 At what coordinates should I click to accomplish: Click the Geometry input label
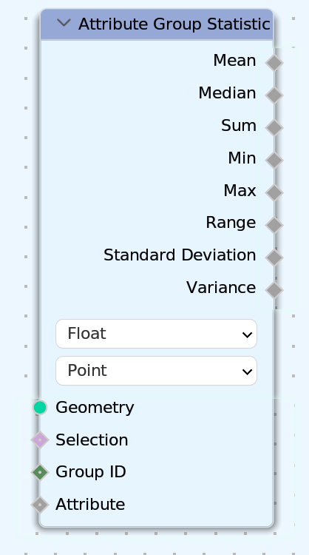coord(95,408)
